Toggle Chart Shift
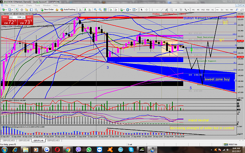 116,10
